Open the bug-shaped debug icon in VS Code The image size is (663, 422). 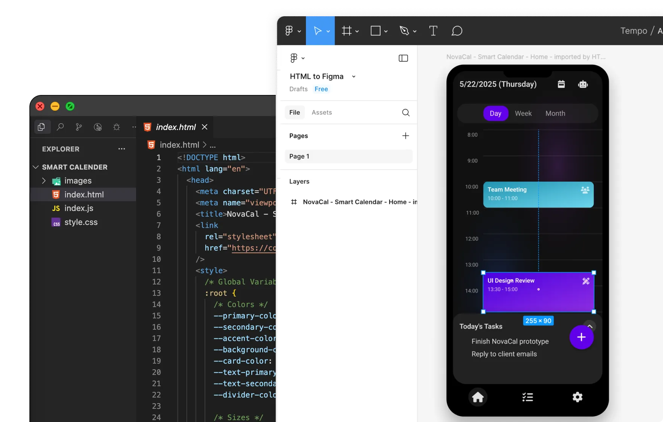coord(116,127)
